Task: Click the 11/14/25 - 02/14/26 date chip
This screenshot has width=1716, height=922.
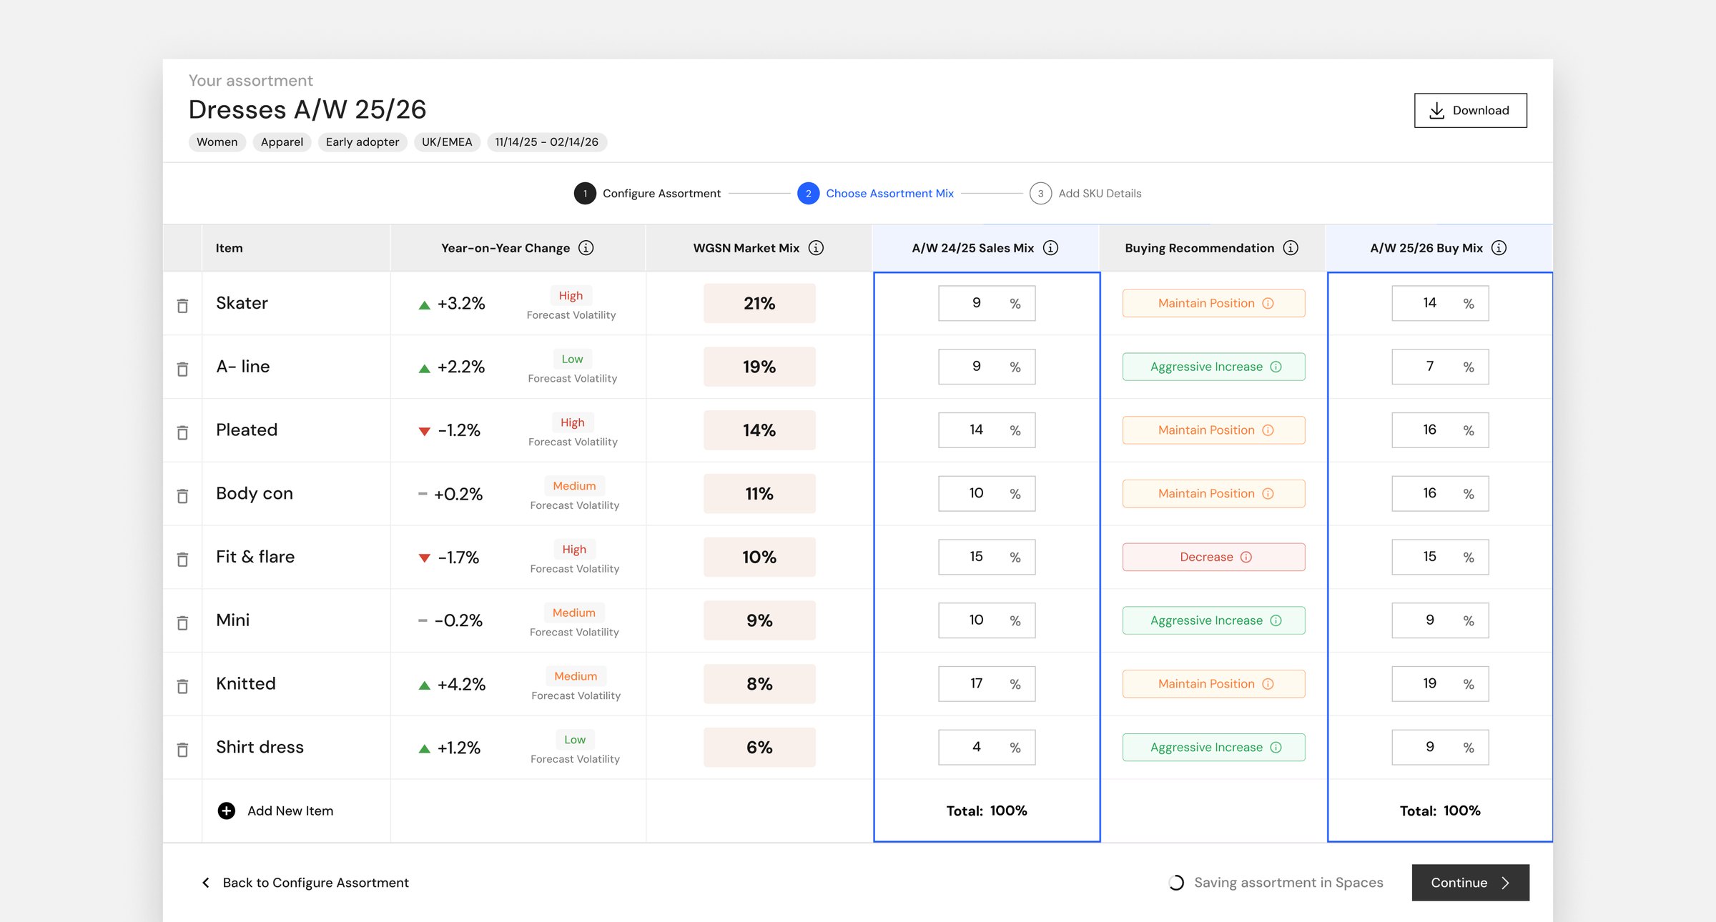Action: pos(547,142)
